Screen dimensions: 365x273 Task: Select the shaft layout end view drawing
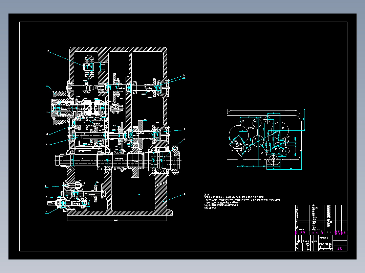coord(266,139)
